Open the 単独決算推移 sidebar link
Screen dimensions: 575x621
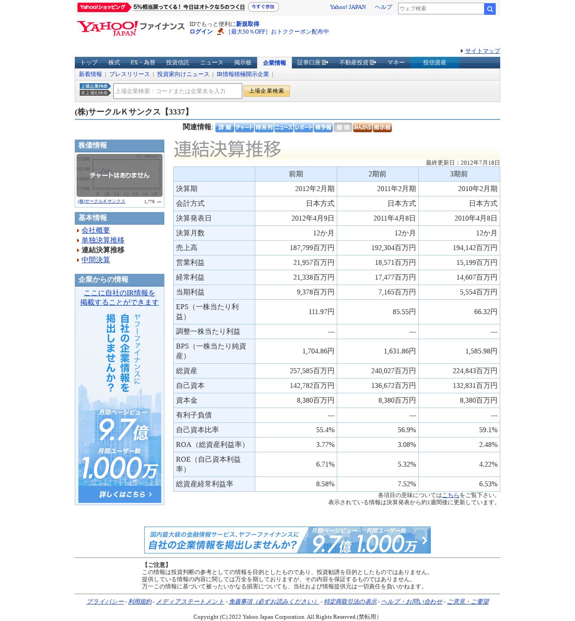click(x=103, y=240)
